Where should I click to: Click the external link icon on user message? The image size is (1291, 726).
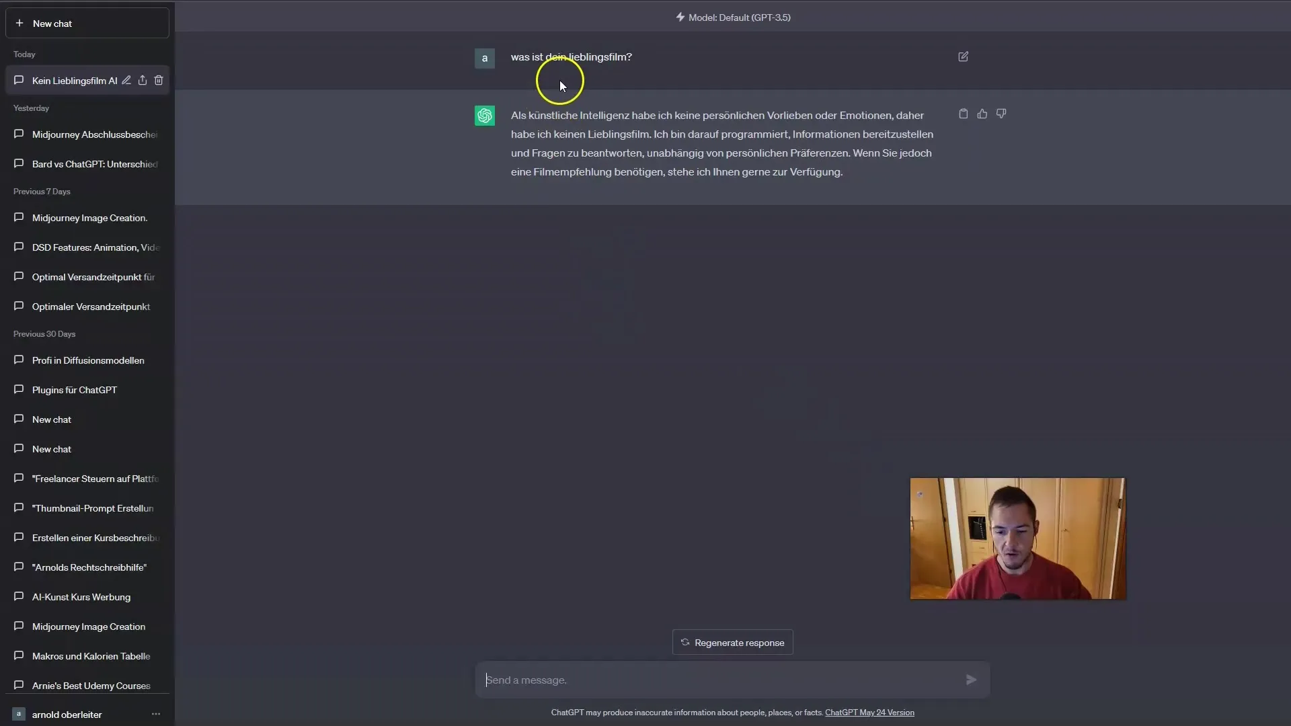(x=963, y=56)
